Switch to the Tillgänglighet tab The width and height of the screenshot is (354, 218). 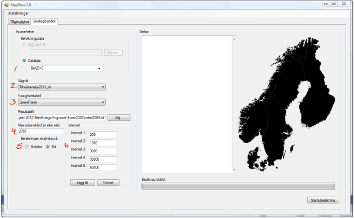click(19, 22)
